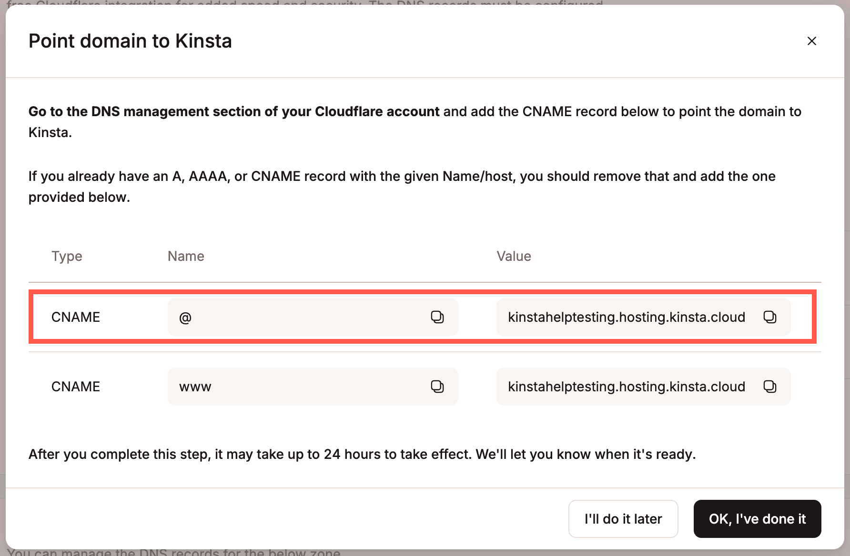Viewport: 850px width, 556px height.
Task: Click the Point domain to Kinsta title
Action: (130, 41)
